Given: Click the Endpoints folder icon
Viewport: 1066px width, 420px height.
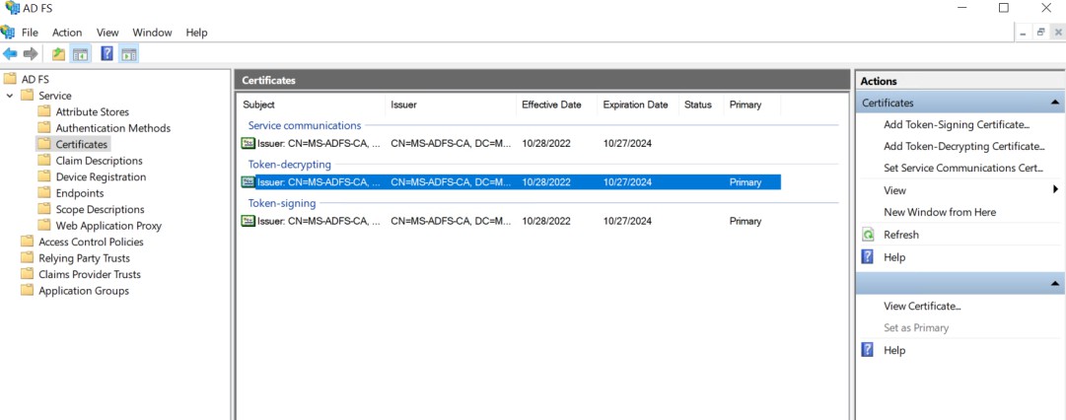Looking at the screenshot, I should point(44,193).
